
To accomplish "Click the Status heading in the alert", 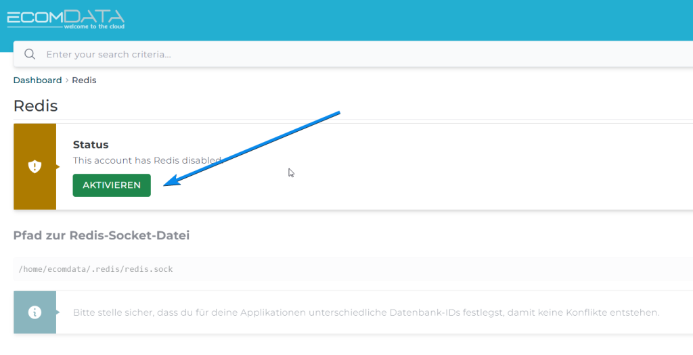I will point(91,145).
